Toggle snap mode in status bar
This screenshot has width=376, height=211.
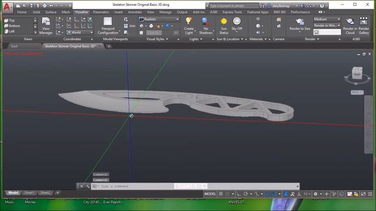click(227, 194)
